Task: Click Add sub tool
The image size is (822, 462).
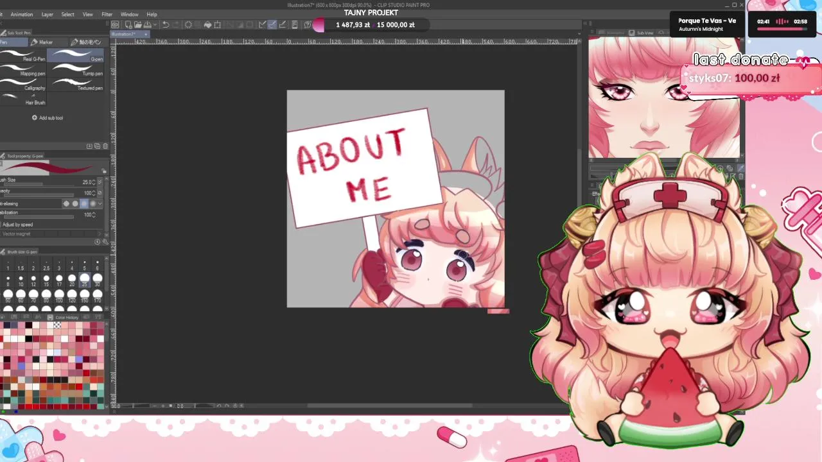Action: pos(48,117)
